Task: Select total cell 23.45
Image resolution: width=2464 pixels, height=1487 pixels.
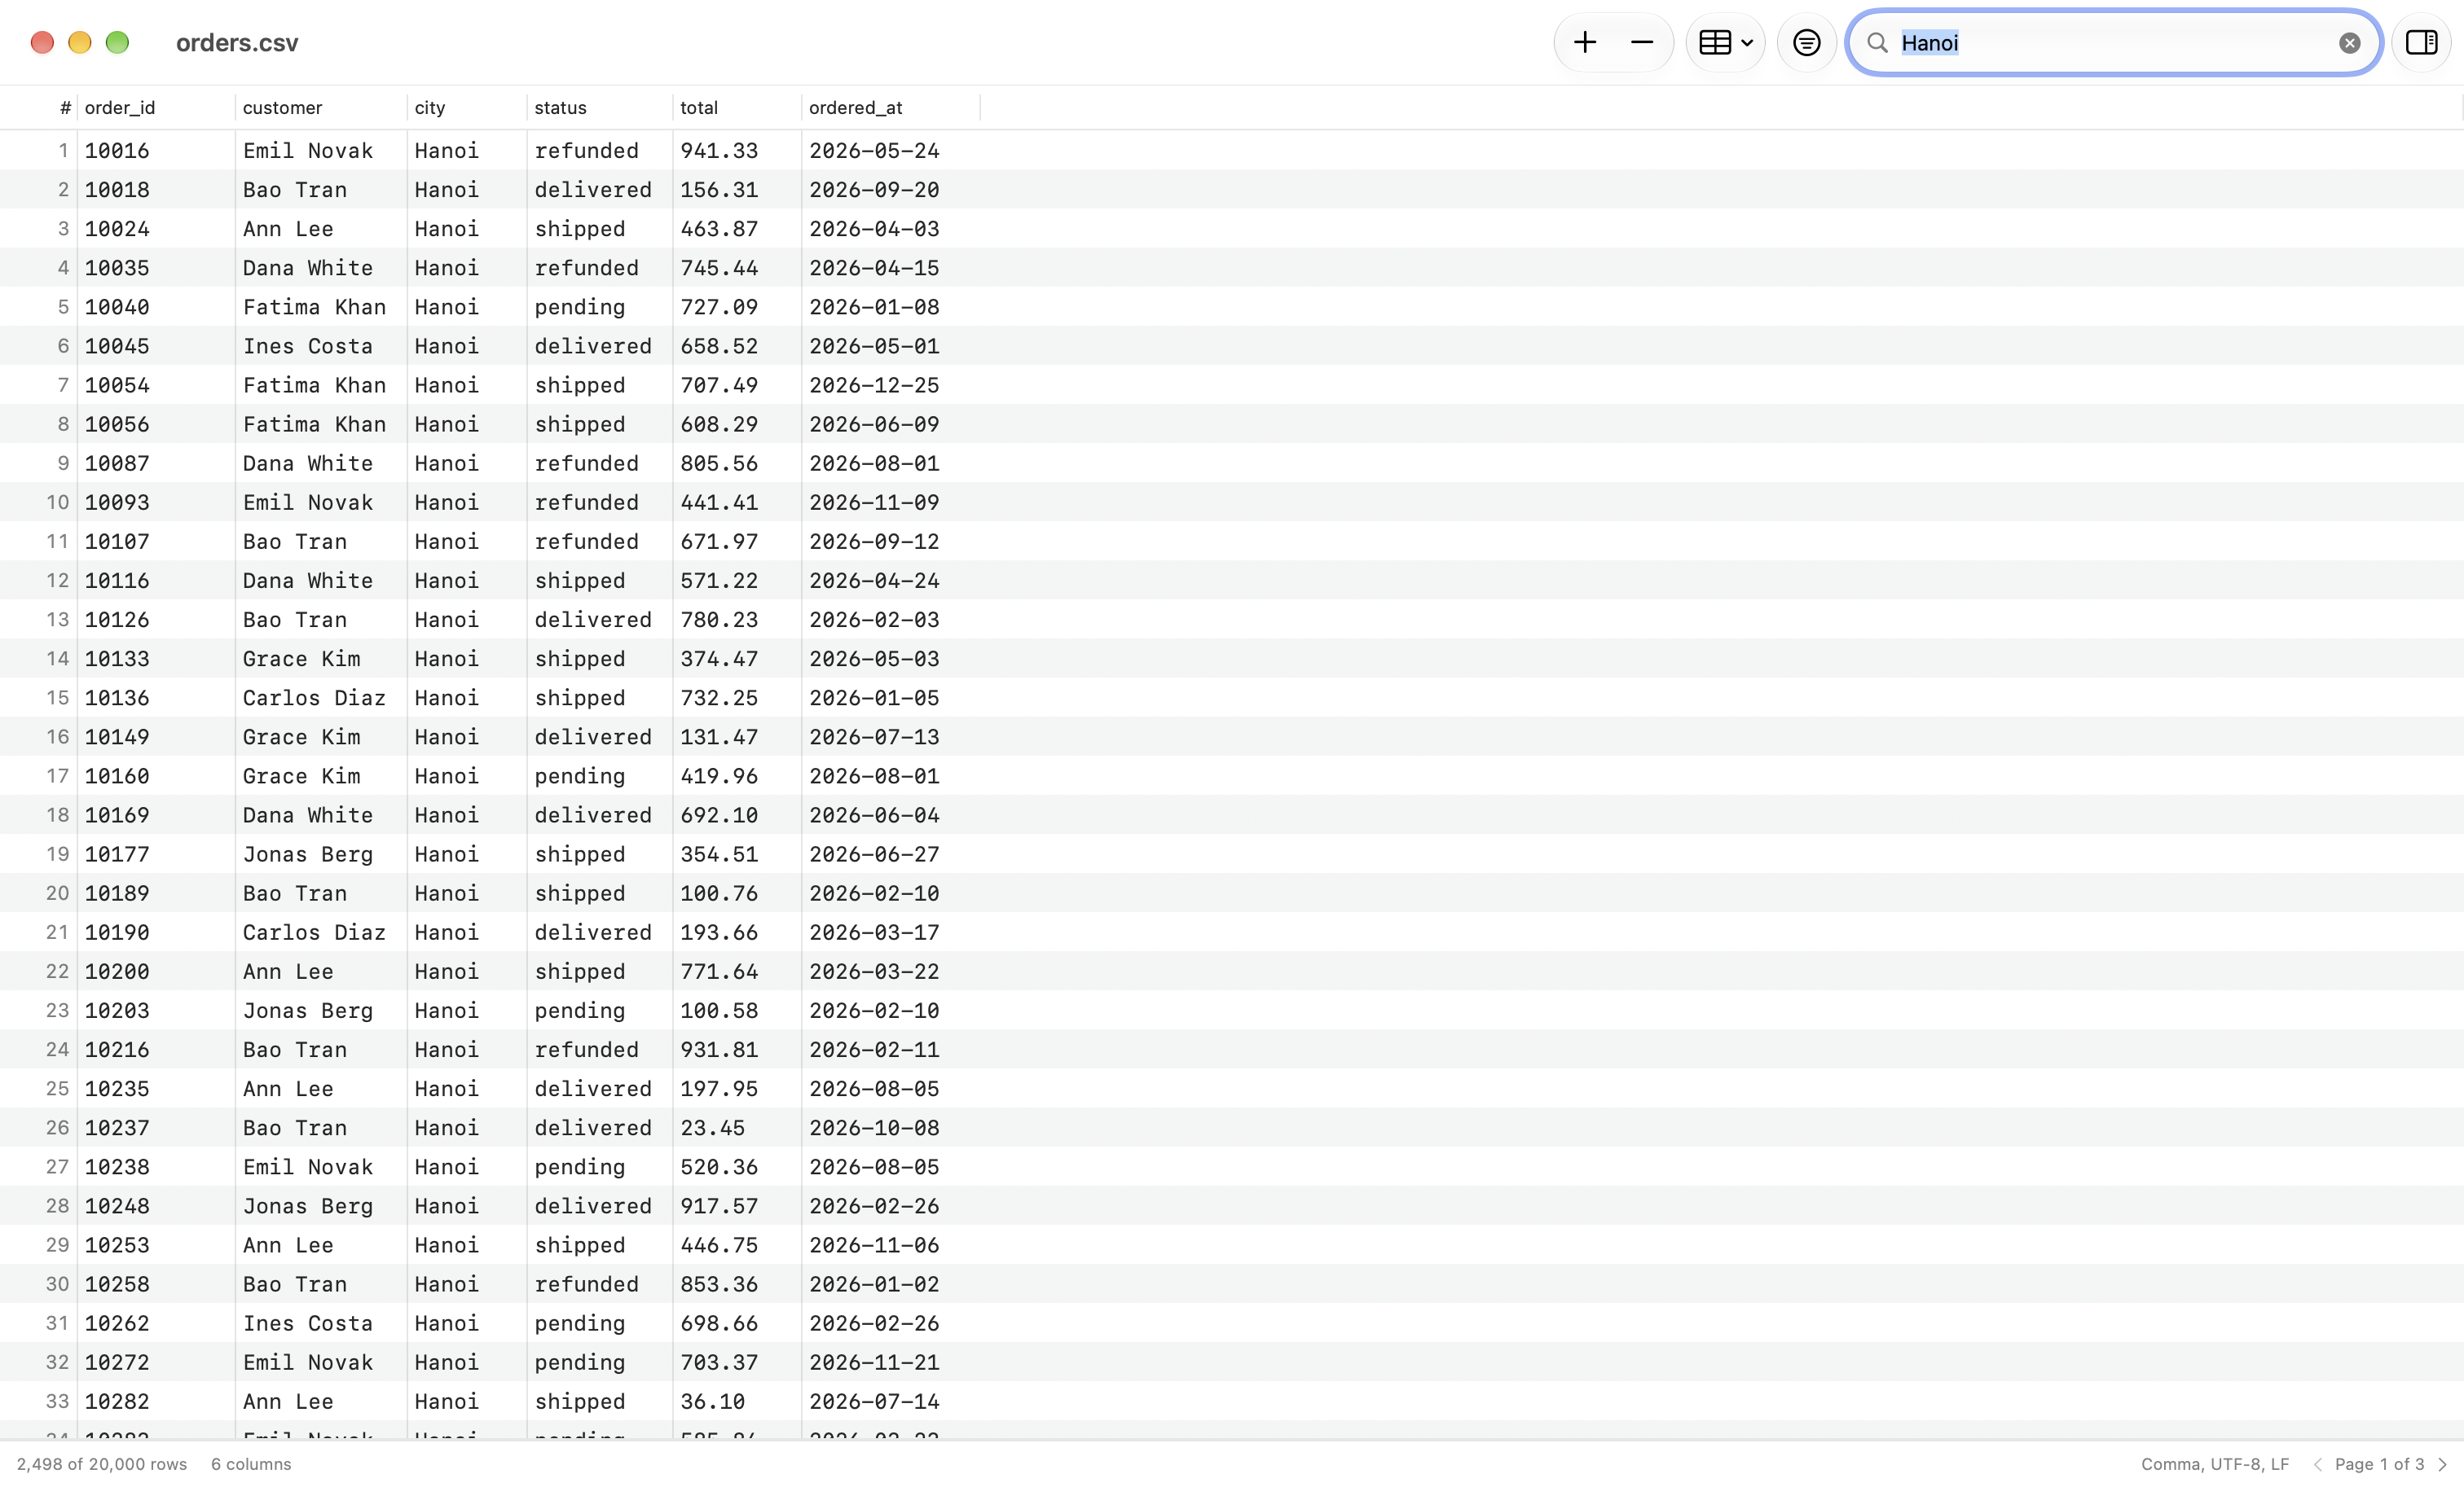Action: [737, 1127]
